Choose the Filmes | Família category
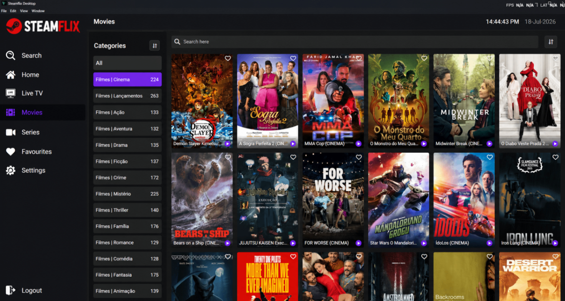Viewport: 565px width, 301px height. click(127, 226)
